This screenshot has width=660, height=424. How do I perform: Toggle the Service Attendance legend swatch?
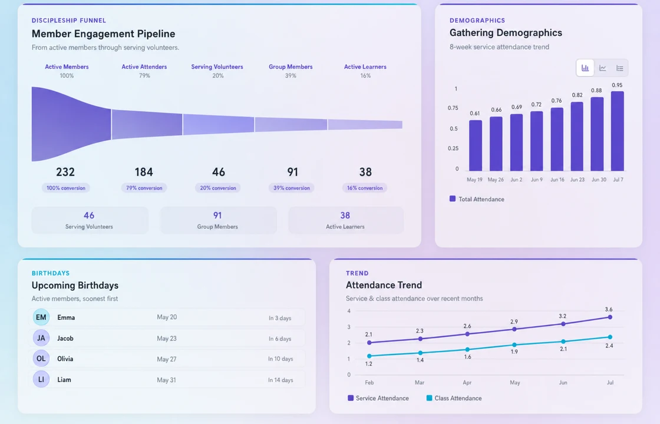pos(351,398)
